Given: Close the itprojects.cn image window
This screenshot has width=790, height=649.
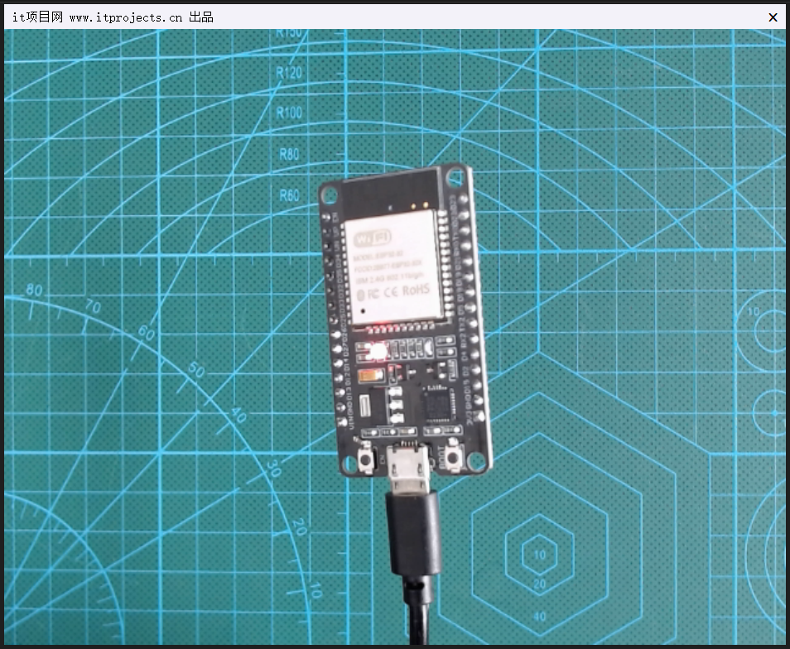Looking at the screenshot, I should 773,17.
